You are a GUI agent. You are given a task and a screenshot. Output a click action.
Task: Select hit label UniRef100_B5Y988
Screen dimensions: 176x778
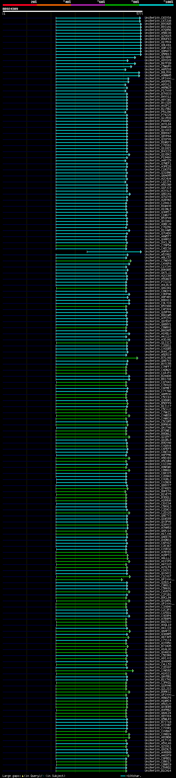pos(158,306)
